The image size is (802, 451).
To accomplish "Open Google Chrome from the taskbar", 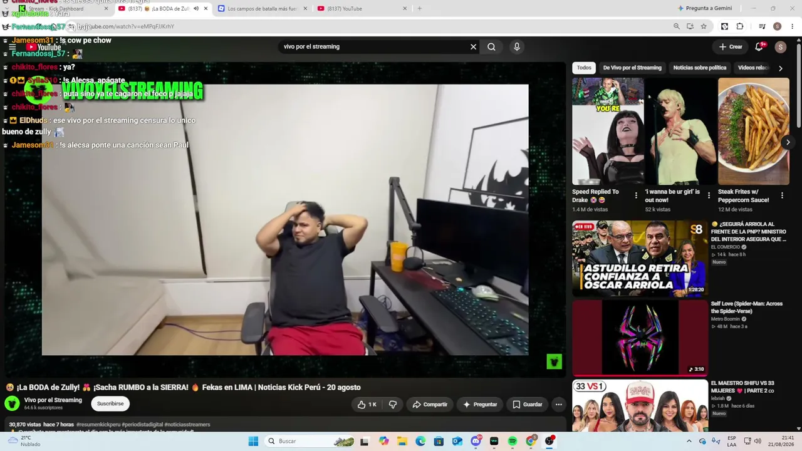I will coord(531,441).
